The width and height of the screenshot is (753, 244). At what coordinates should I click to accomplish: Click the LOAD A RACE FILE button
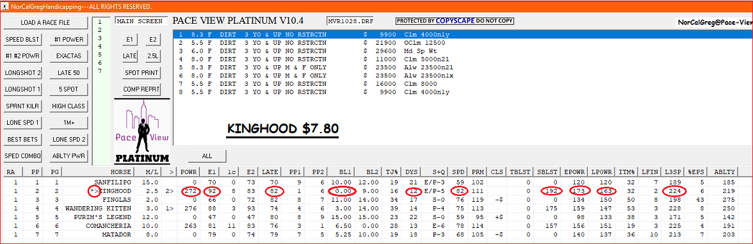pyautogui.click(x=45, y=22)
